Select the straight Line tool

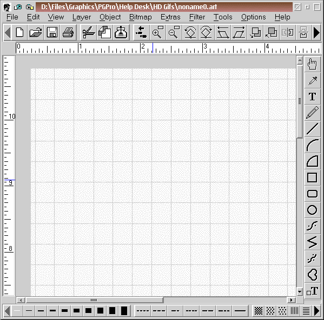pyautogui.click(x=312, y=129)
